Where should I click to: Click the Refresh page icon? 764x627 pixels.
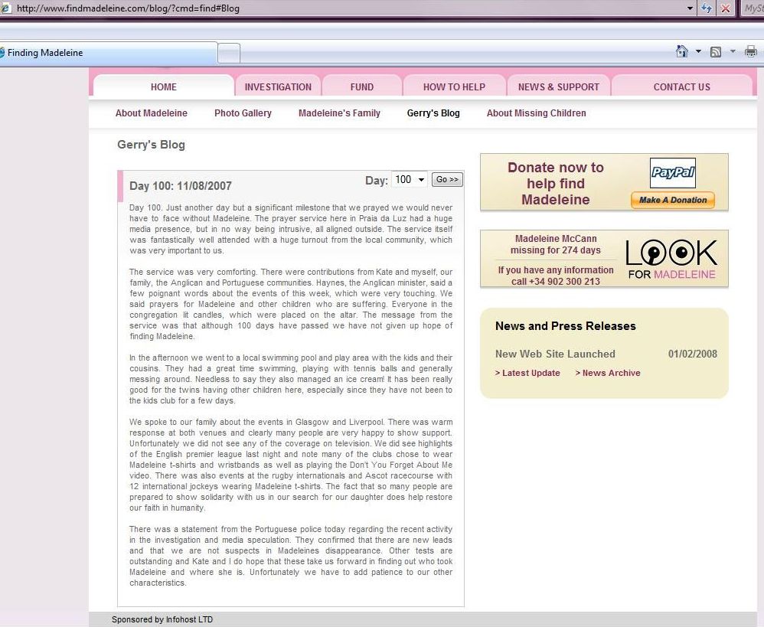click(x=707, y=8)
